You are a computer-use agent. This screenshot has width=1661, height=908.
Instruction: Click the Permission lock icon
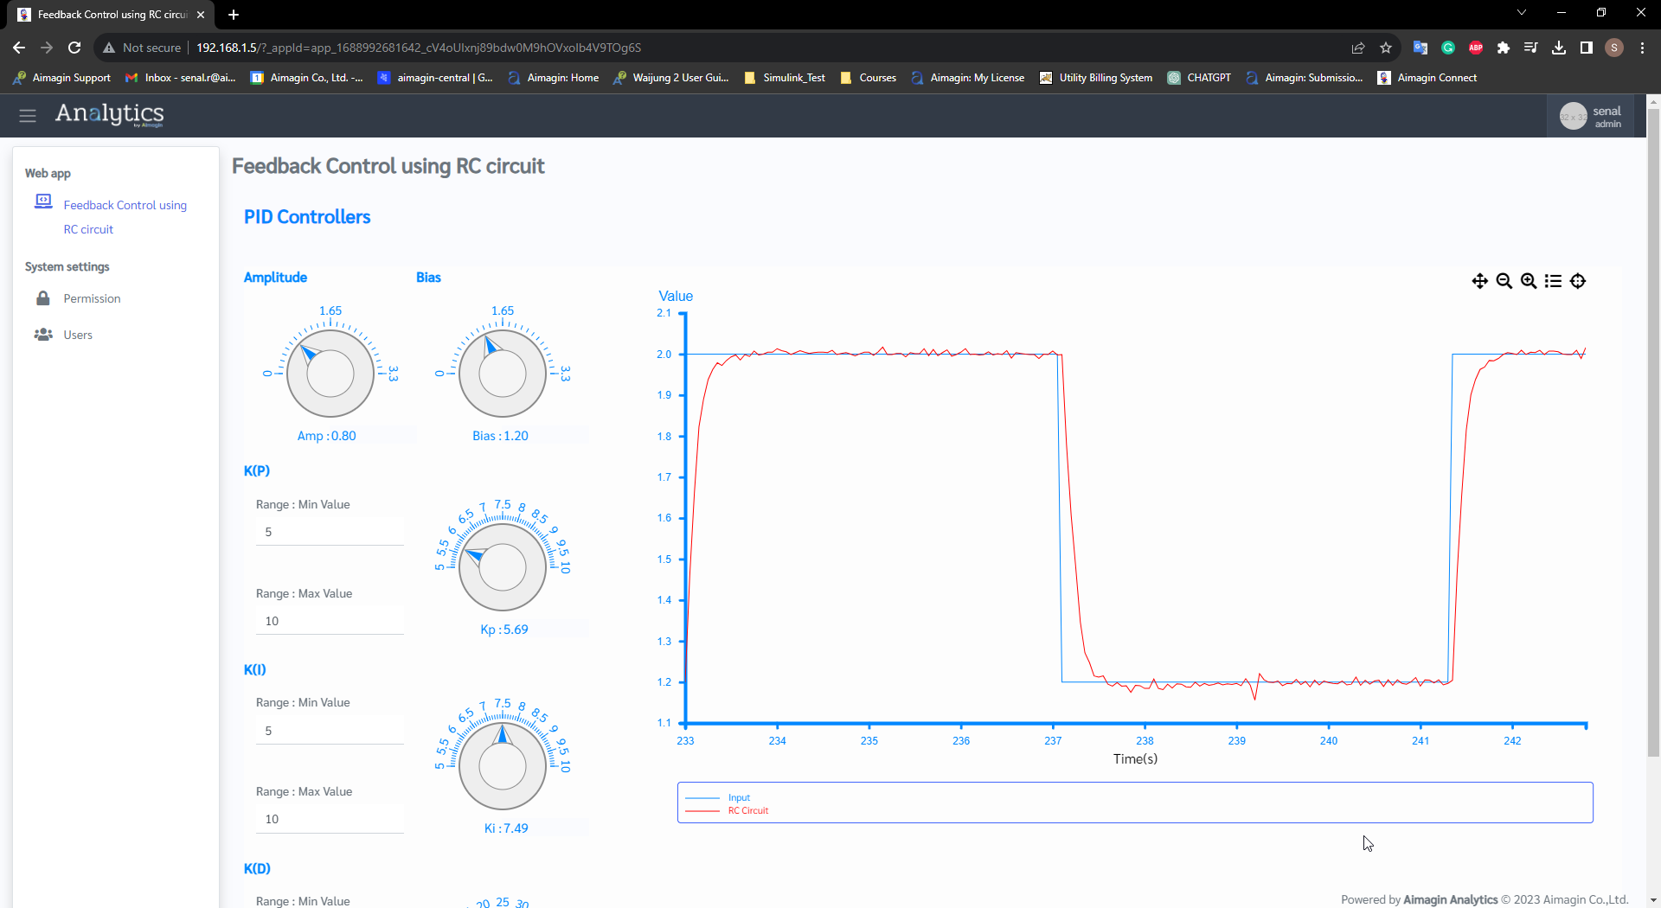pyautogui.click(x=43, y=298)
